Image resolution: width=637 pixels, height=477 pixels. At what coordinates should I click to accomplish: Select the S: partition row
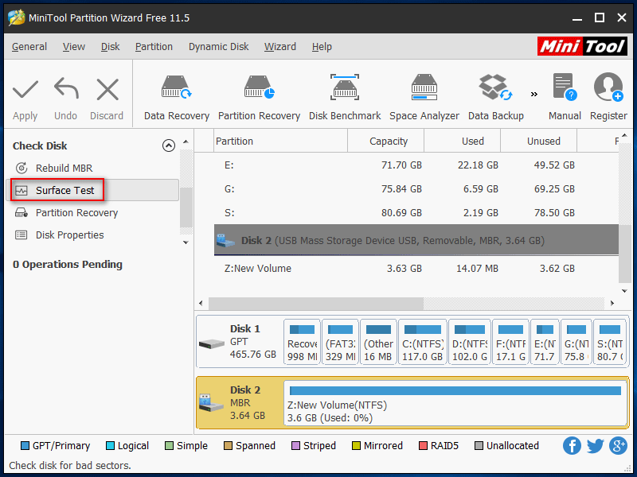[416, 213]
